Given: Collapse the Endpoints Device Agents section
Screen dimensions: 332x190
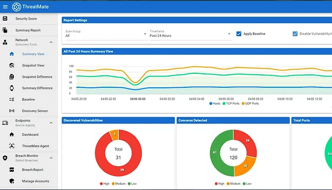Looking at the screenshot, I should point(51,123).
